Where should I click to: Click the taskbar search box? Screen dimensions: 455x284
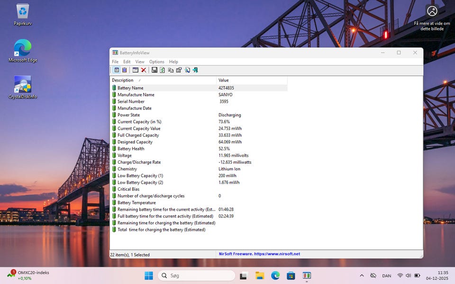(x=197, y=275)
